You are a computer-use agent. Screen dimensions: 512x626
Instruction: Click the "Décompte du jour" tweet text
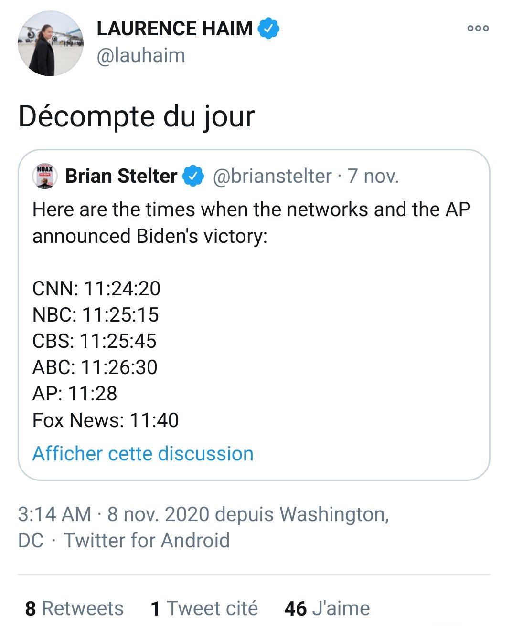[x=136, y=116]
